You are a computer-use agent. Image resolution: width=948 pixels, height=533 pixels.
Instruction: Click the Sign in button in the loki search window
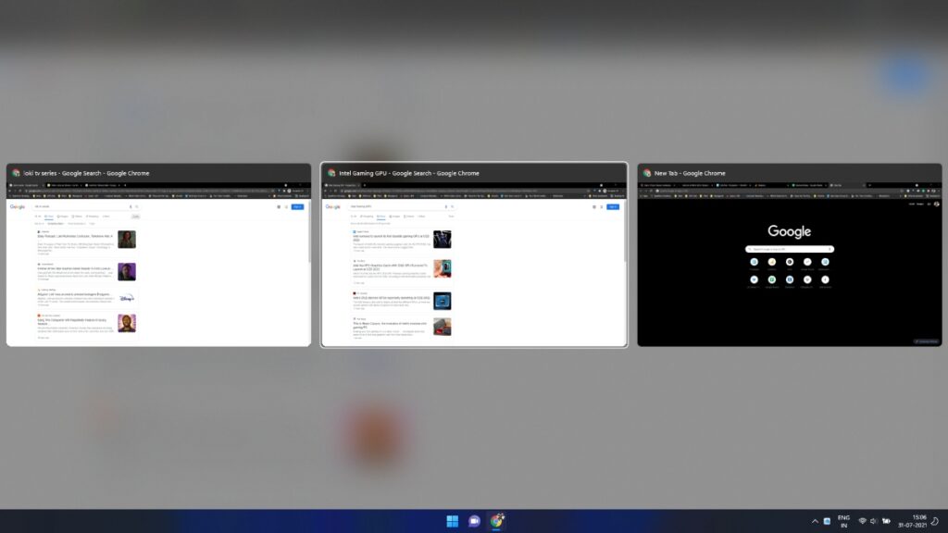tap(298, 206)
